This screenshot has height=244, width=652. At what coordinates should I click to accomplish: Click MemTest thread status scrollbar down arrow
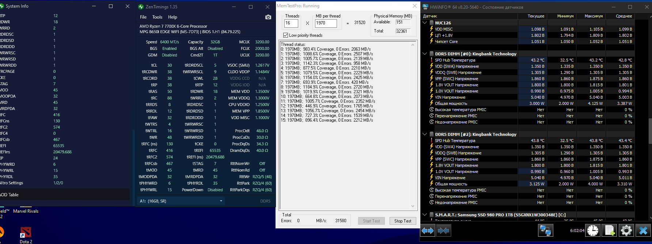(413, 206)
